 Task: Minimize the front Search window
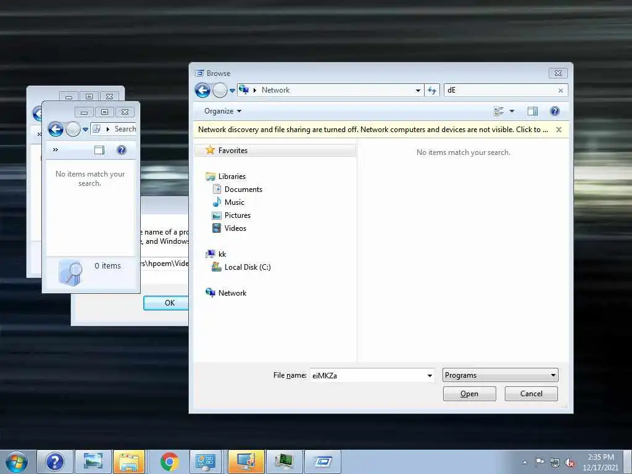click(x=84, y=112)
